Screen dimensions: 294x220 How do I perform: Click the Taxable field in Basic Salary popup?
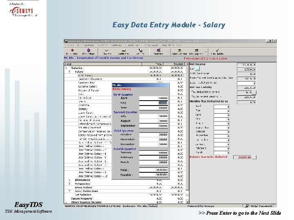[x=154, y=175]
